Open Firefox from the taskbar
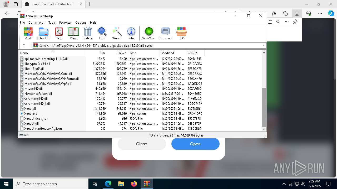337x189 pixels. 134,184
